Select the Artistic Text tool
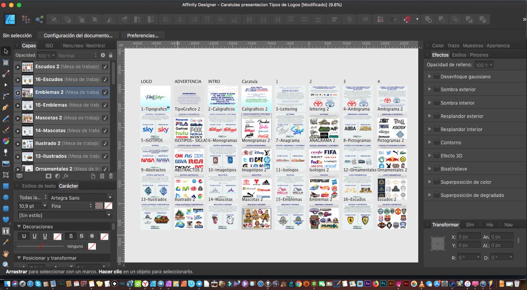Image resolution: width=527 pixels, height=290 pixels. tap(6, 231)
